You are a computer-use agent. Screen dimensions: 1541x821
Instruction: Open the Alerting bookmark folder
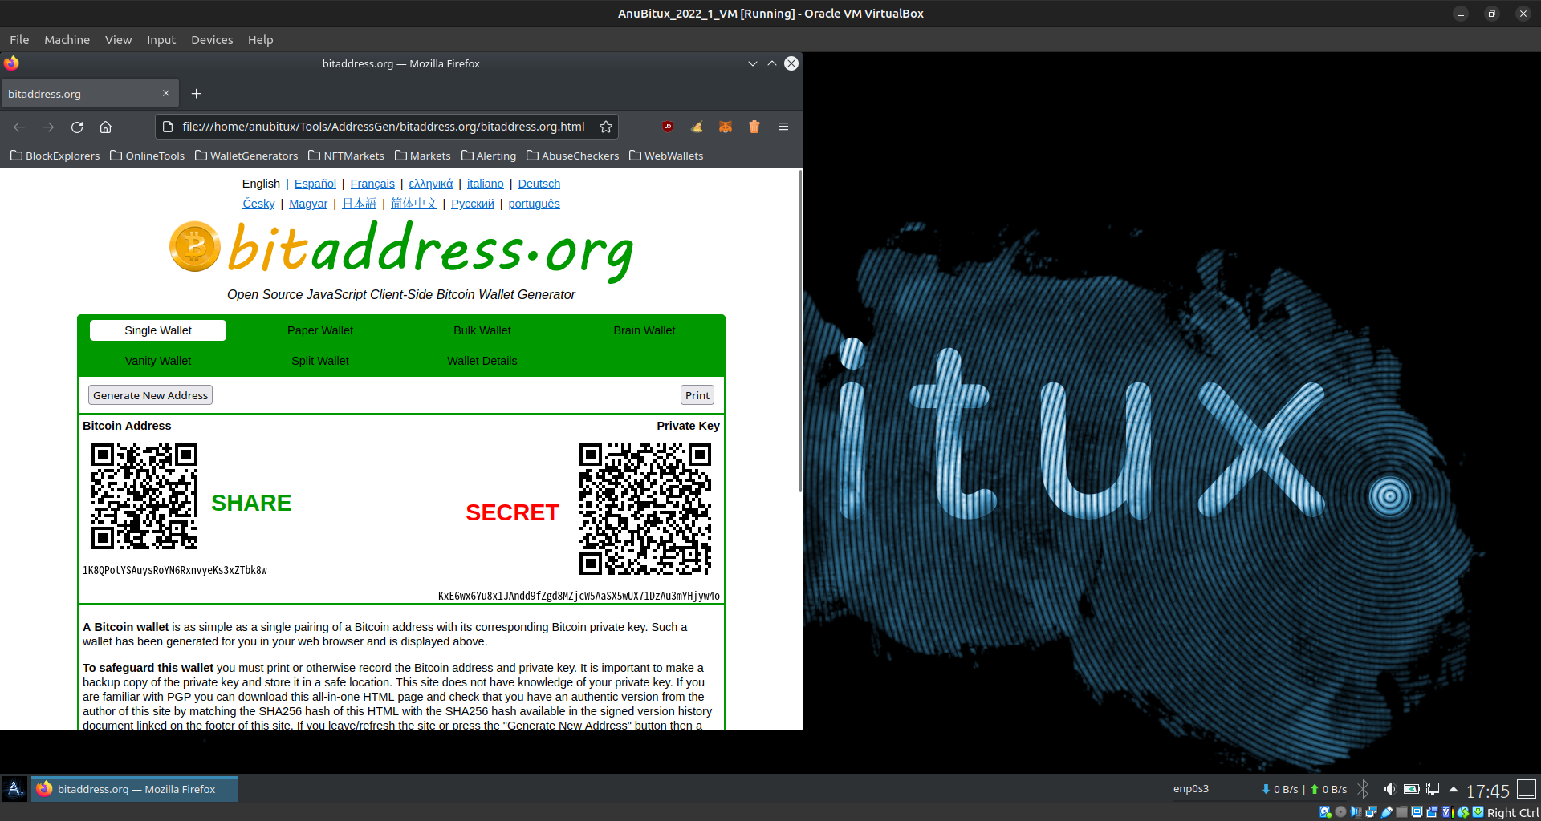[x=489, y=156]
